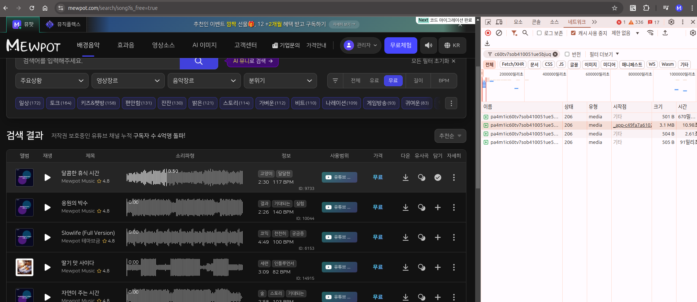
Task: Enable the 로그 보존 checkbox
Action: (539, 33)
